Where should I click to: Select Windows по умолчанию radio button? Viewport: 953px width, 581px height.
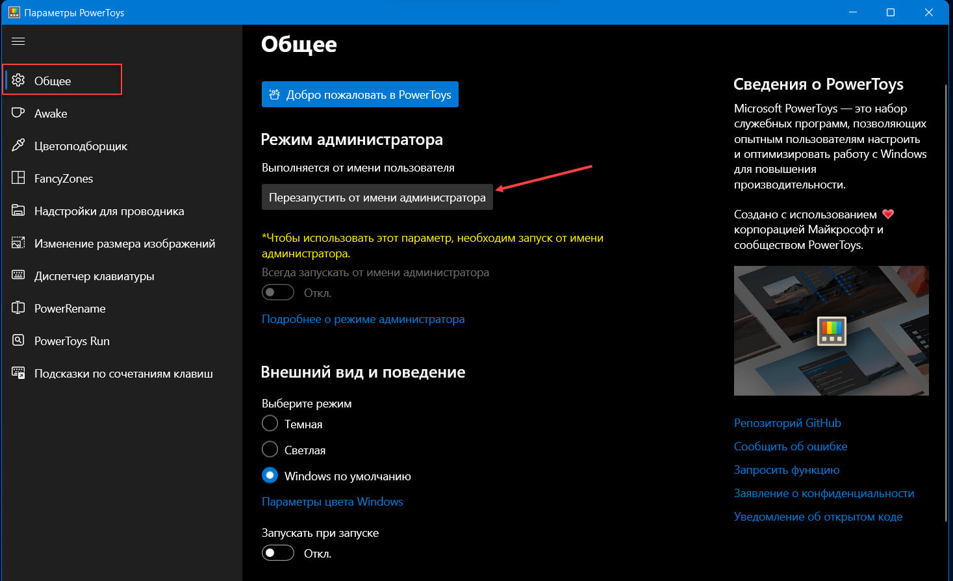270,476
